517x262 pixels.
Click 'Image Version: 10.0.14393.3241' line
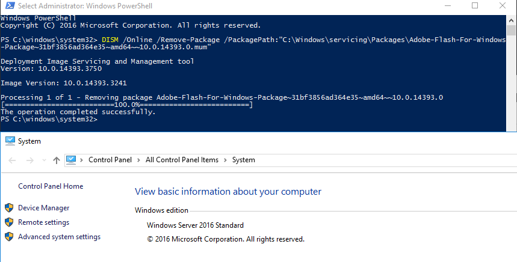(x=64, y=84)
